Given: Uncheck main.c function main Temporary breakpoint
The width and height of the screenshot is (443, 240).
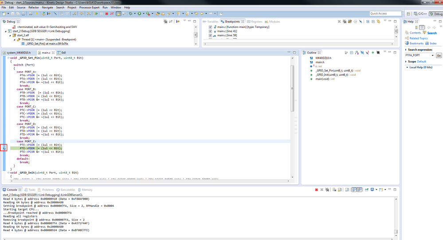Looking at the screenshot, I should 210,27.
